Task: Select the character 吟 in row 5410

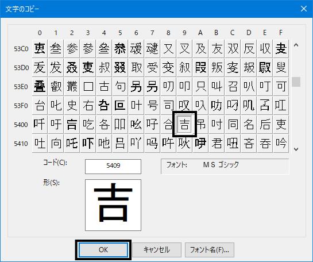Action: pyautogui.click(x=281, y=144)
